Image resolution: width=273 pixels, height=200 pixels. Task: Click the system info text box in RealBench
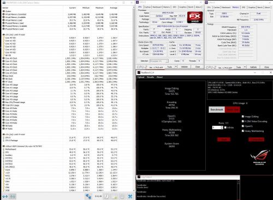point(240,90)
